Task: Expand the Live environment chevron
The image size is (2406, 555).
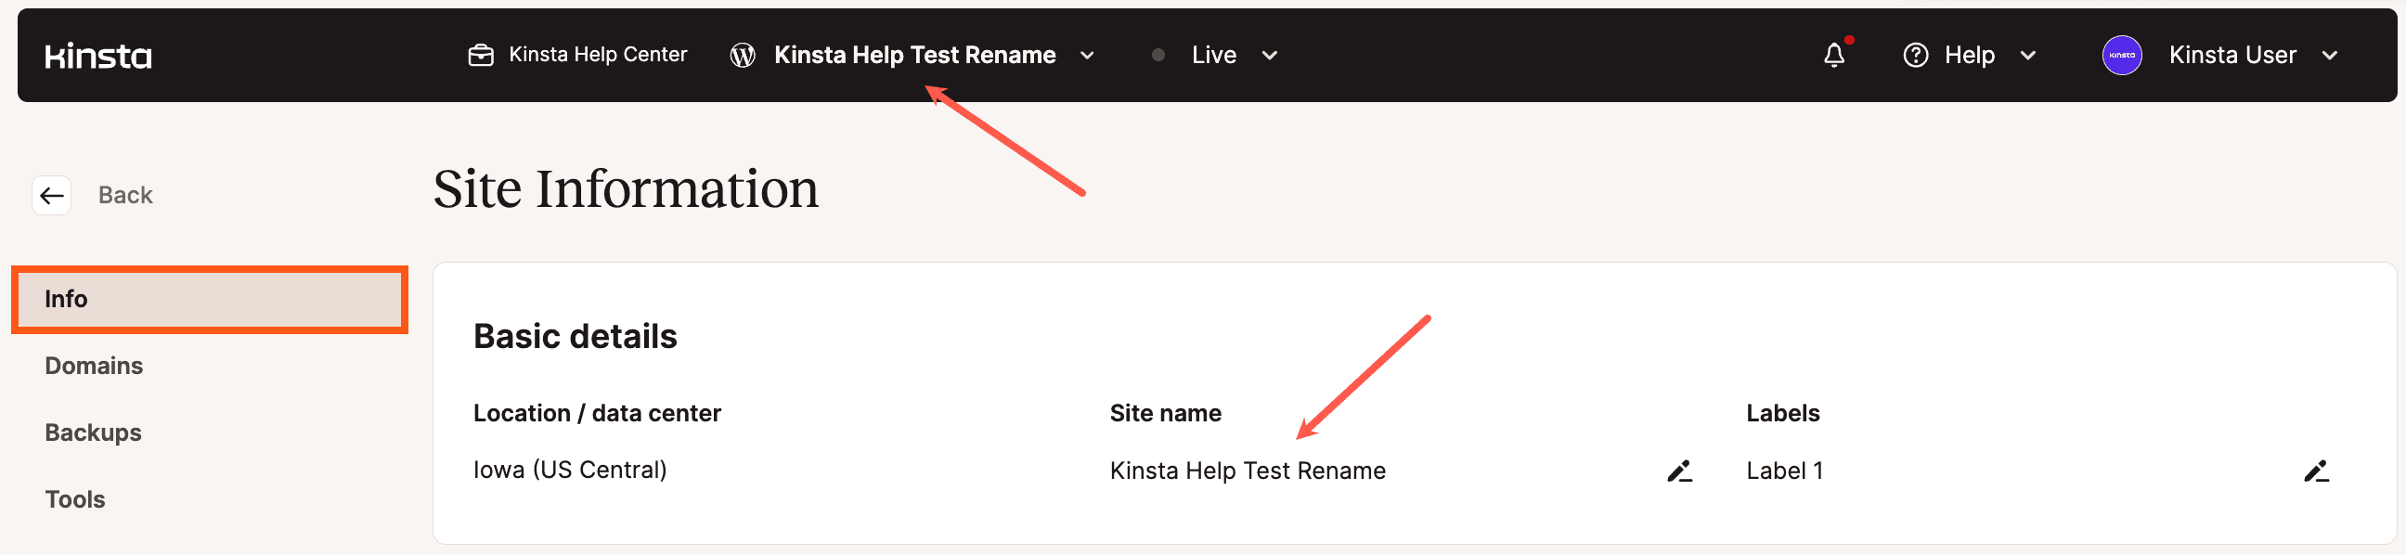Action: point(1268,56)
